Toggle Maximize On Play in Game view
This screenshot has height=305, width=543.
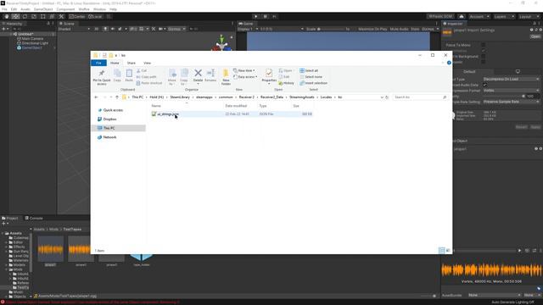point(372,29)
